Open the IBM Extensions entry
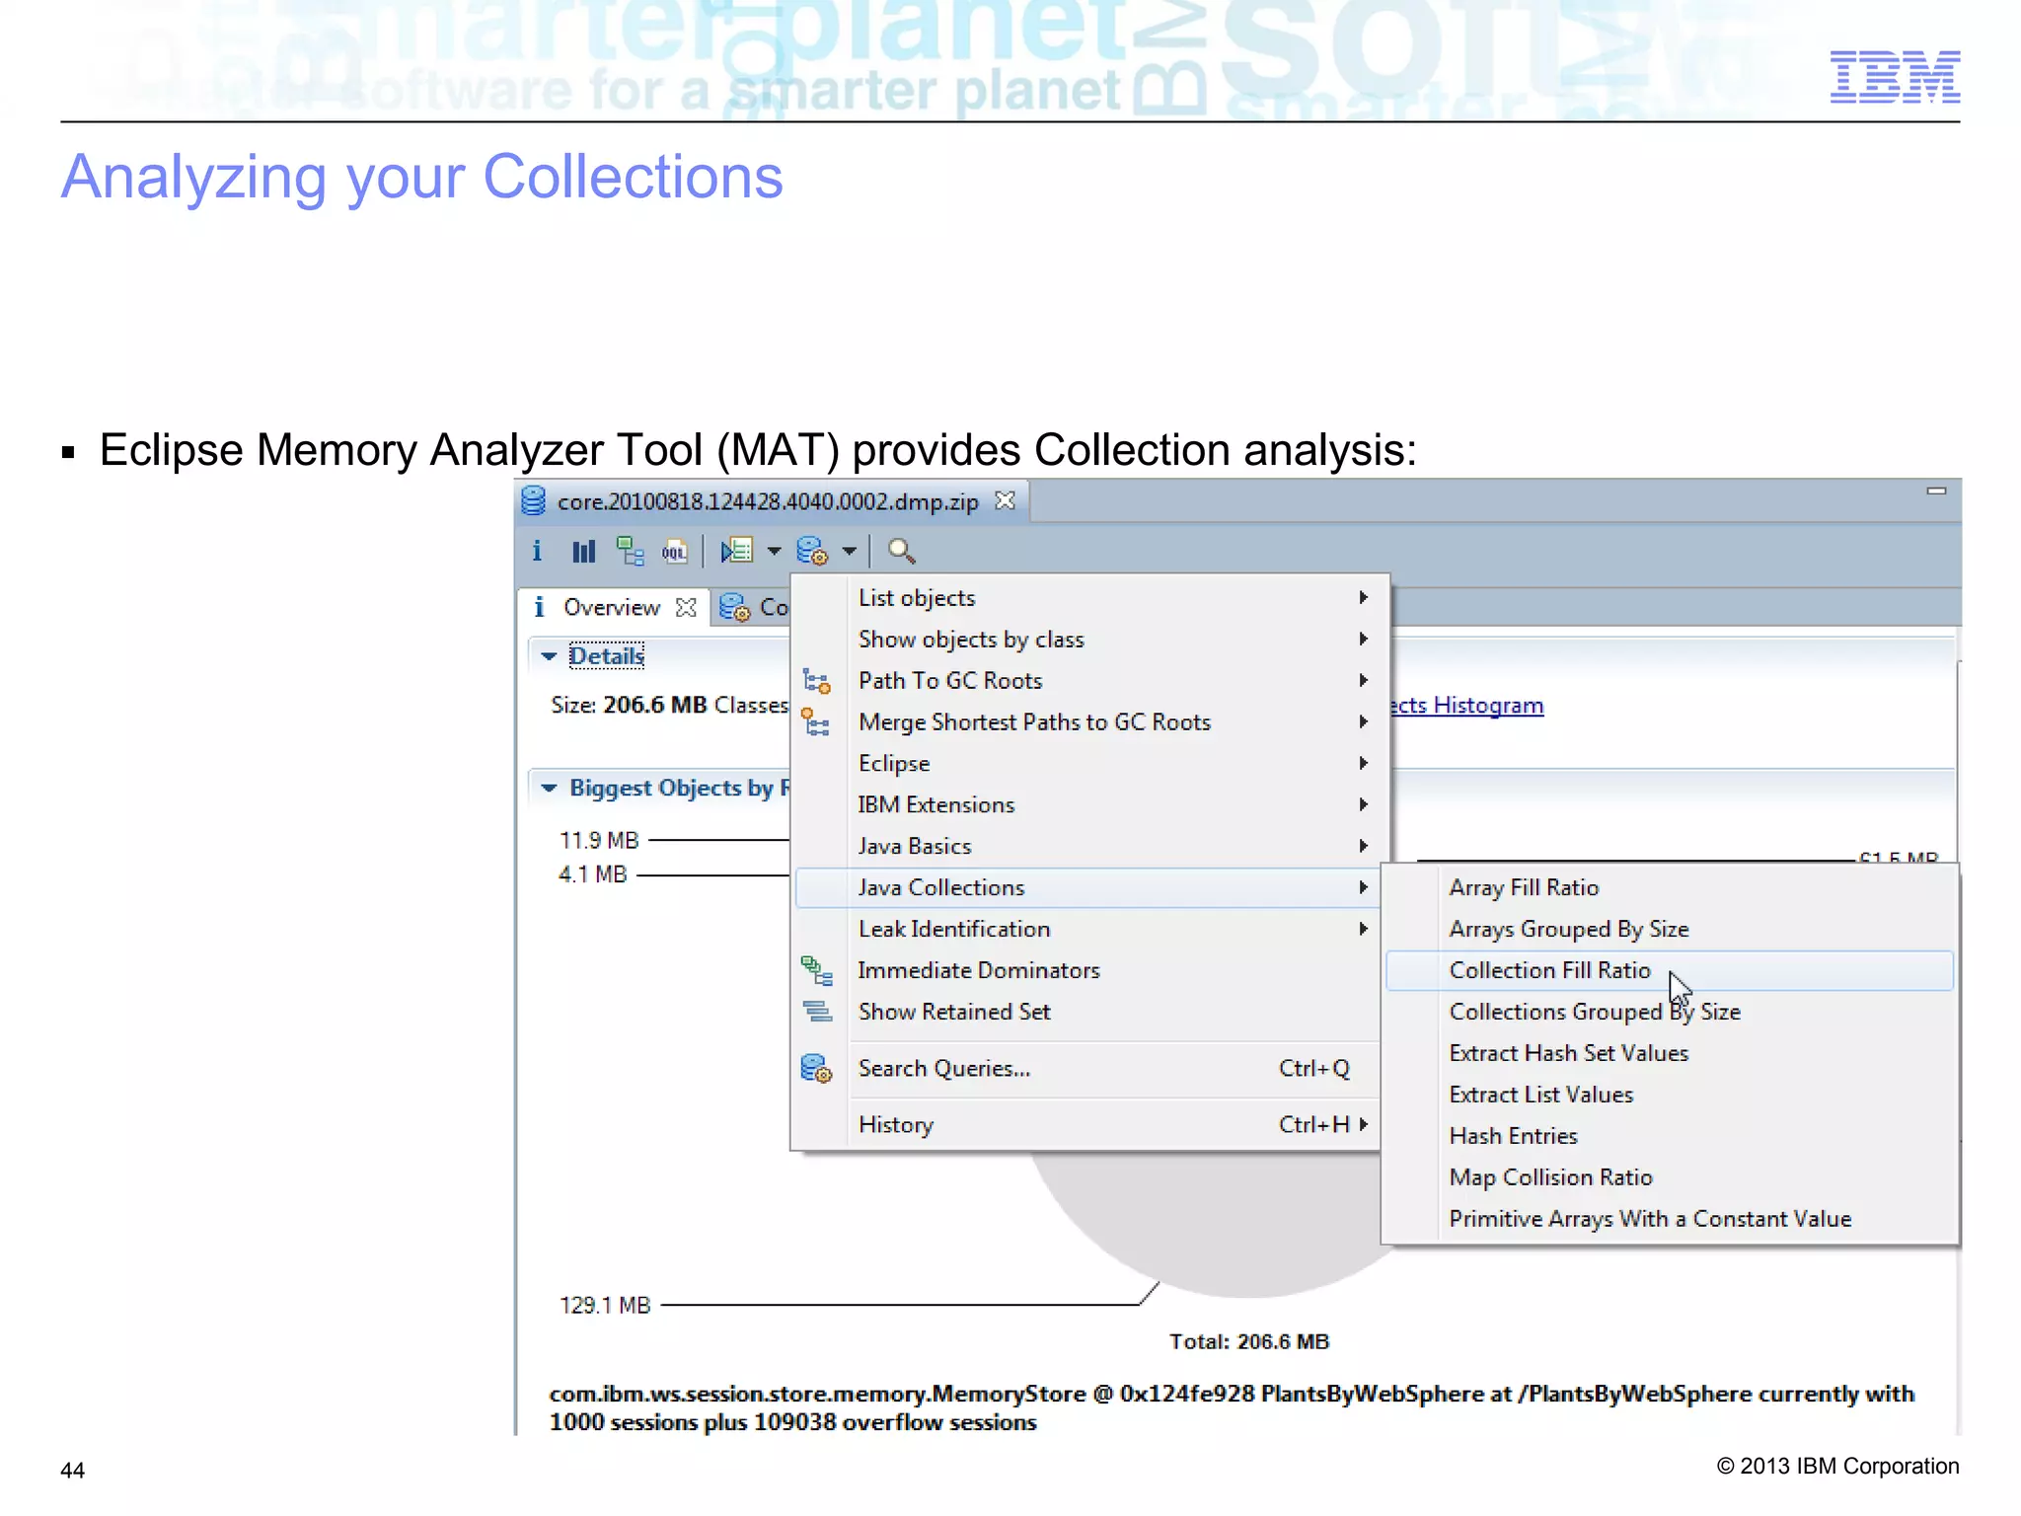Image resolution: width=2021 pixels, height=1516 pixels. point(1089,804)
